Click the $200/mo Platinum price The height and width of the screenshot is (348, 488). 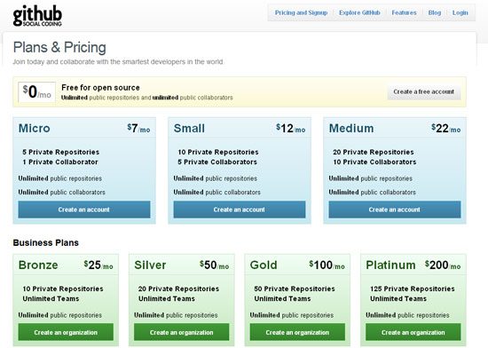tap(443, 265)
